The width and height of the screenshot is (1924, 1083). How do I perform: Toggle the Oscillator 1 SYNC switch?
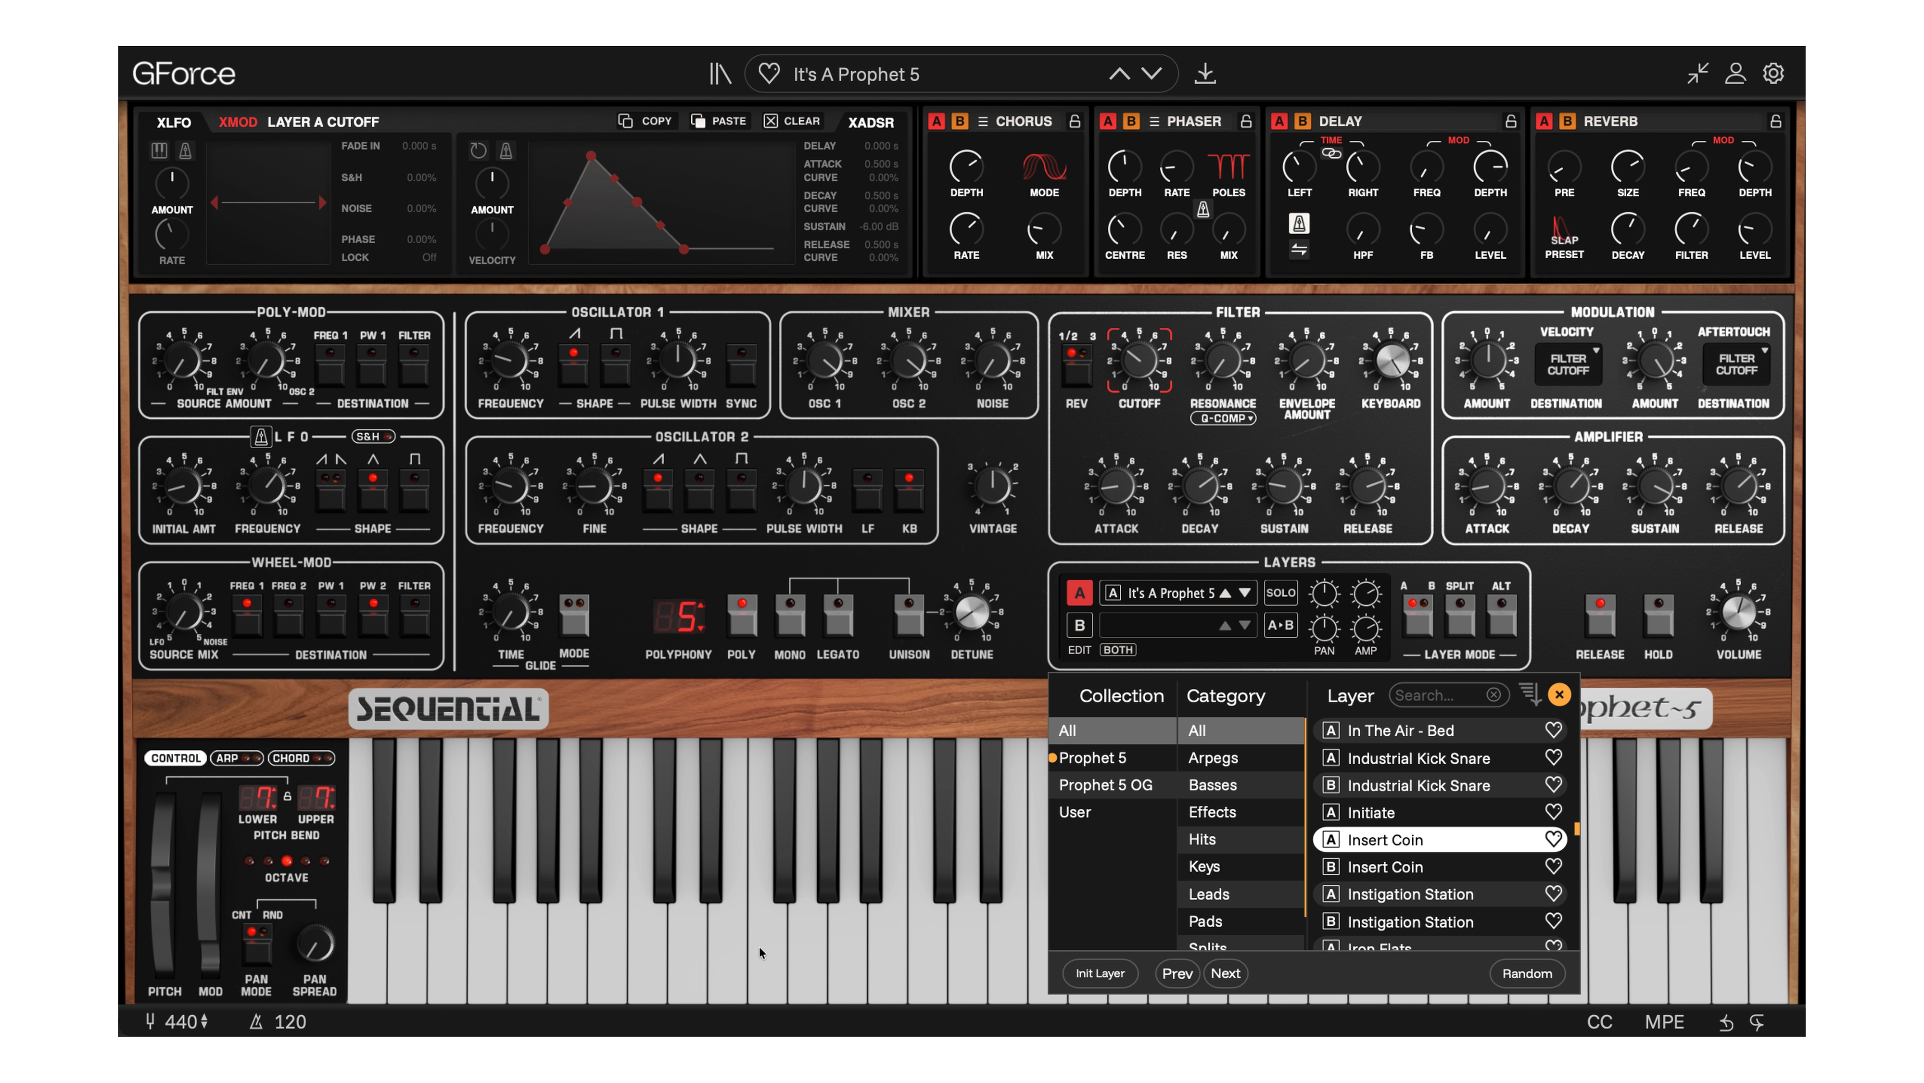(741, 365)
